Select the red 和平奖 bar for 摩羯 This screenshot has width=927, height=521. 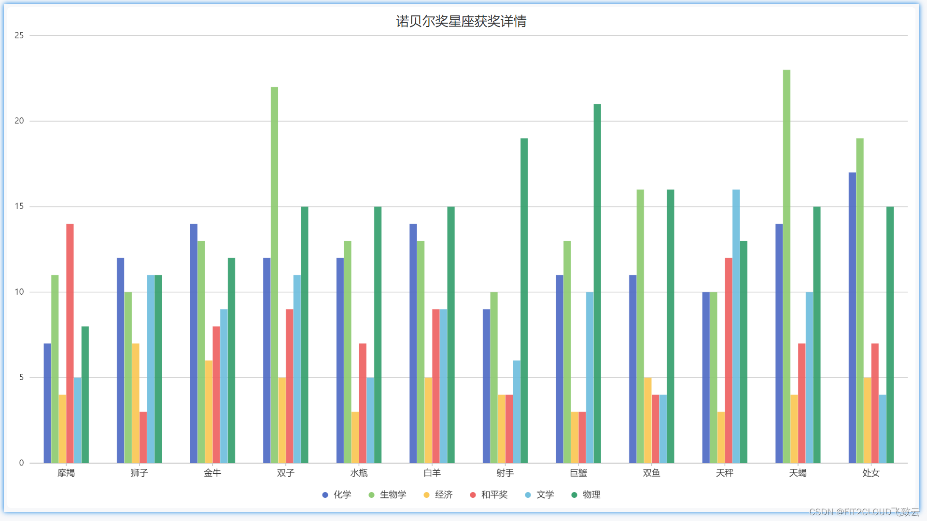(x=70, y=343)
